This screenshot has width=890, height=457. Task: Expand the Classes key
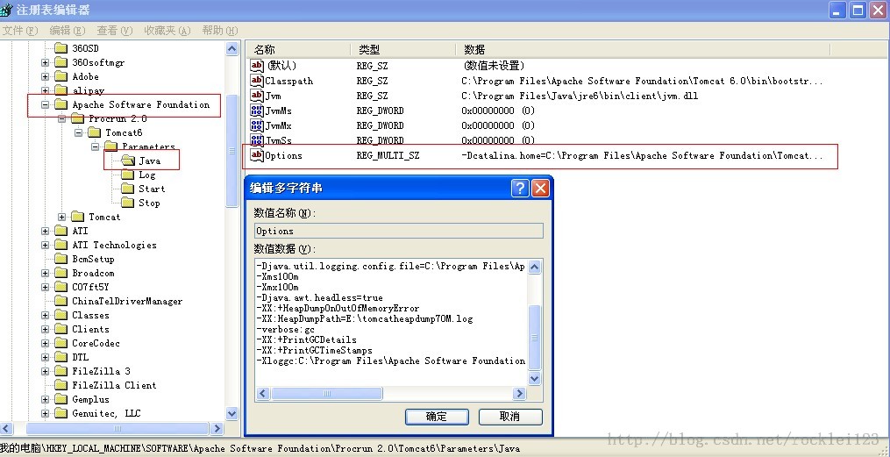pyautogui.click(x=45, y=315)
